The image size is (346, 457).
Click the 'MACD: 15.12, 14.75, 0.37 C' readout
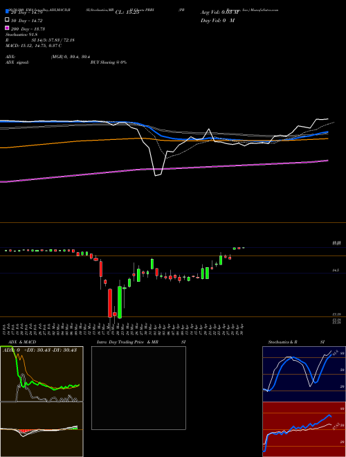[33, 46]
